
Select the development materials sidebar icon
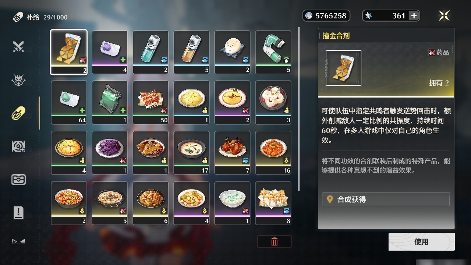pos(18,146)
